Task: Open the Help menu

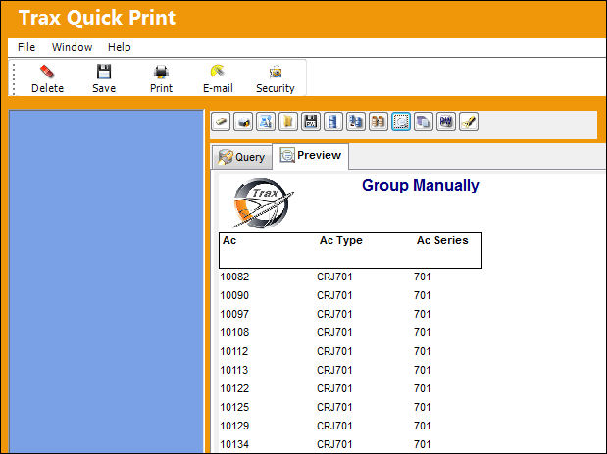Action: (120, 47)
